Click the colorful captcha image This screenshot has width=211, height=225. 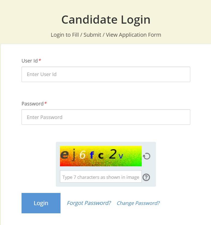tap(101, 156)
